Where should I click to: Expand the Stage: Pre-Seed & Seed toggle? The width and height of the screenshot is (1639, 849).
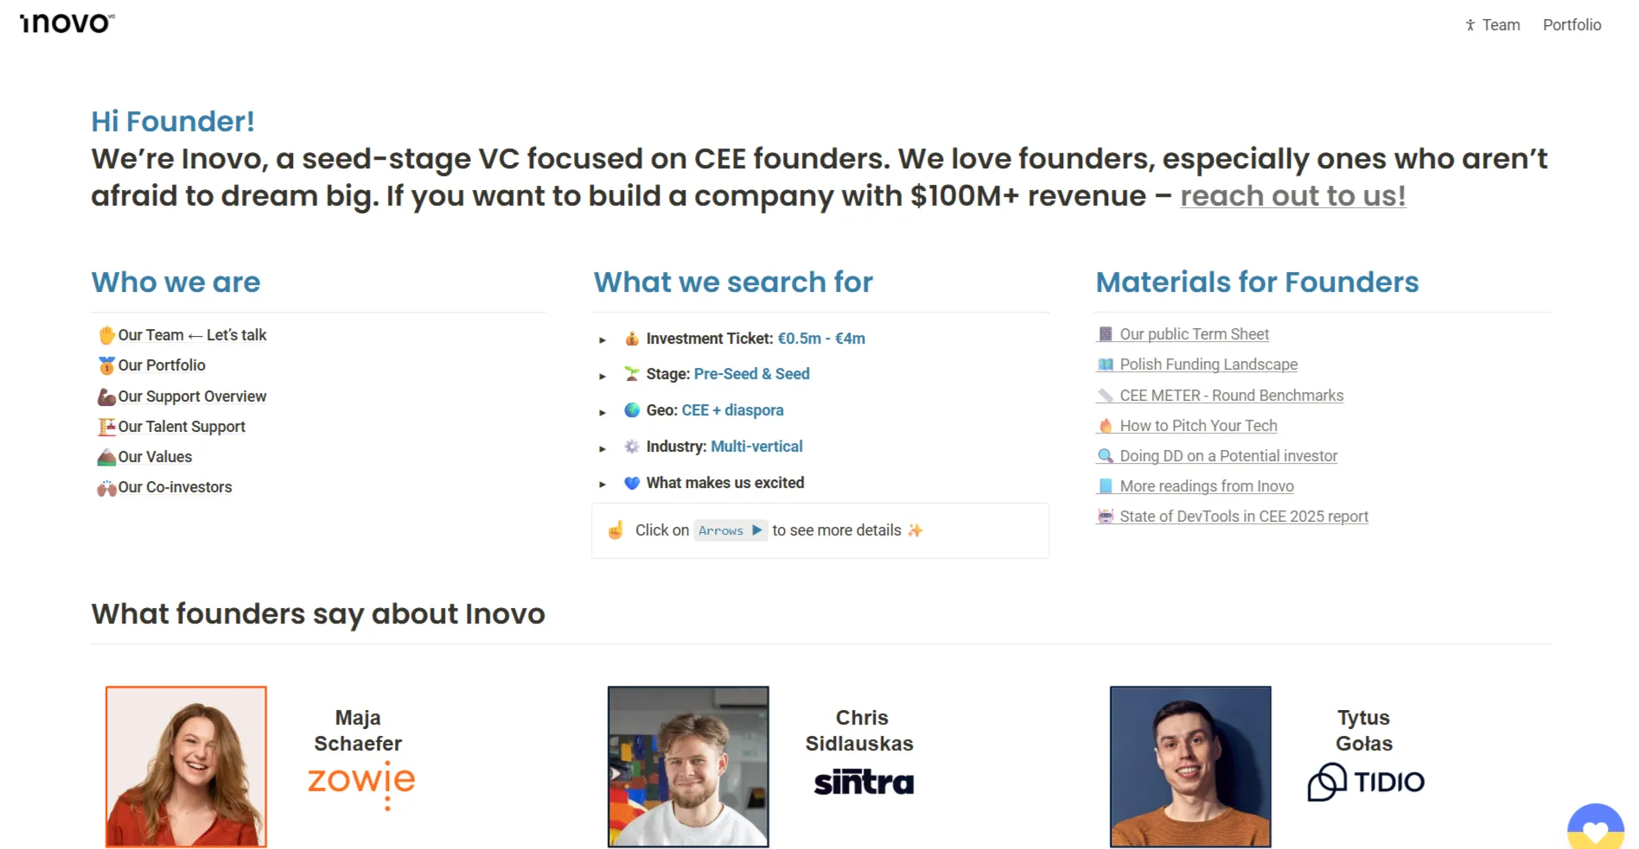coord(603,376)
